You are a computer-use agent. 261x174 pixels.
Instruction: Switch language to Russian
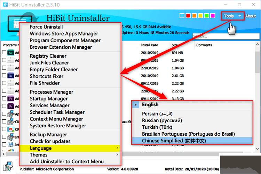click(162, 120)
